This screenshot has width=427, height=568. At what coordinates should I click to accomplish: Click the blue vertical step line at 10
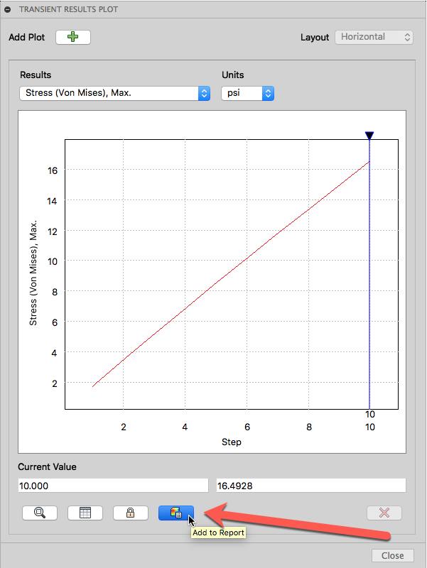[x=369, y=275]
